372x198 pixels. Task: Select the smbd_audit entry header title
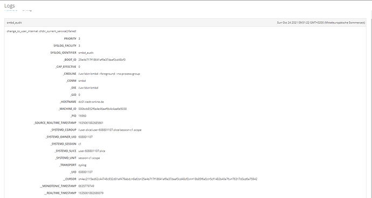pyautogui.click(x=14, y=23)
